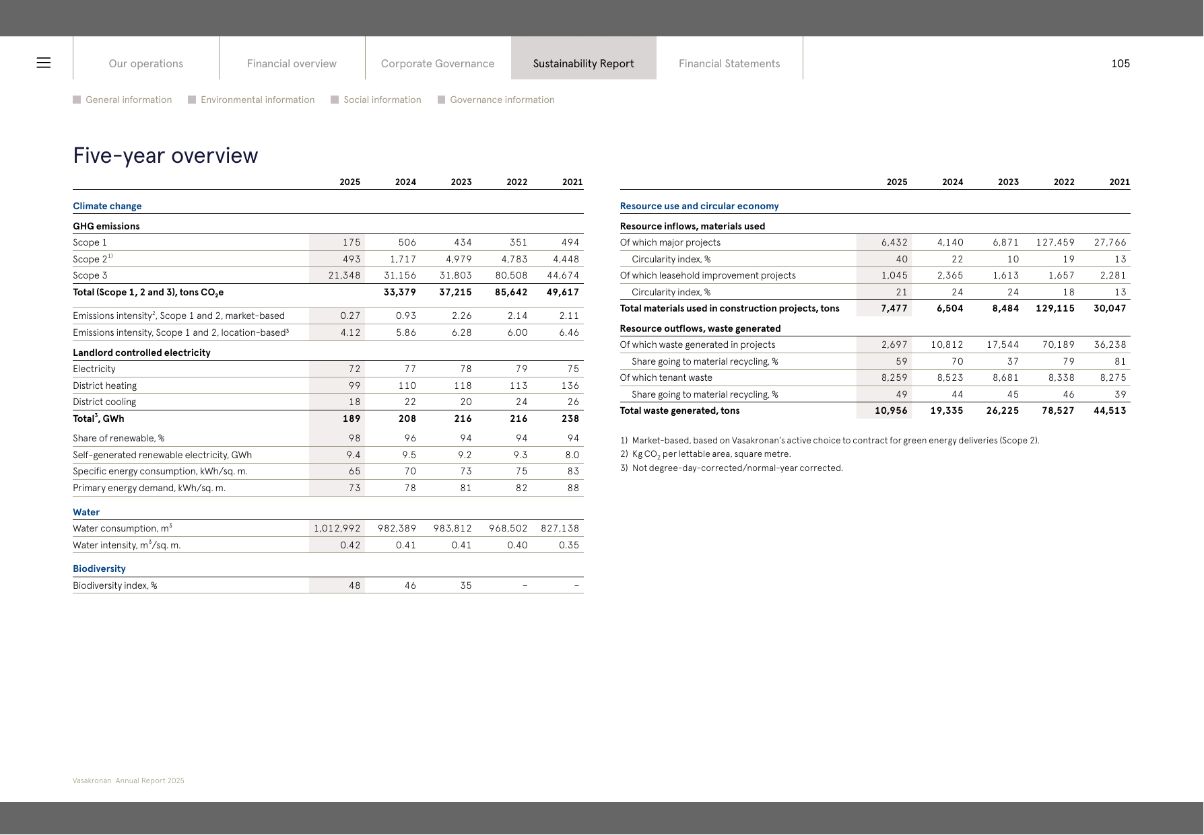Click the Climate change section heading

(x=107, y=206)
